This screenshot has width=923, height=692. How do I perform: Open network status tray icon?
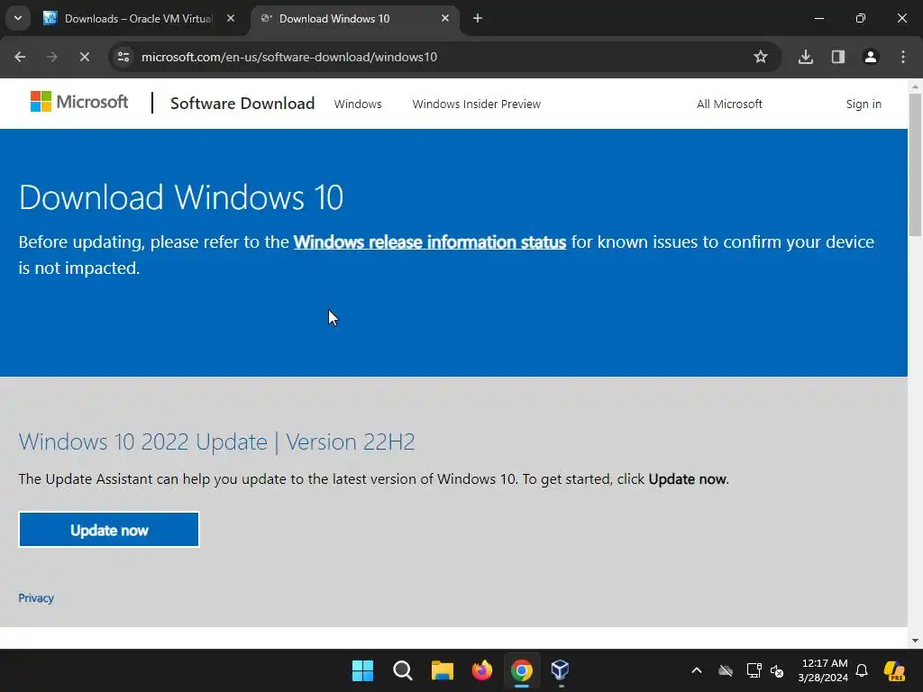coord(754,670)
